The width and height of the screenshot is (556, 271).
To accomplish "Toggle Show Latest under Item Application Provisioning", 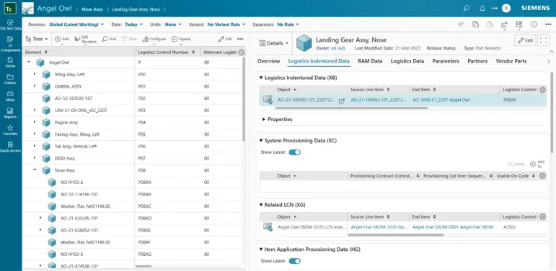I will [295, 261].
